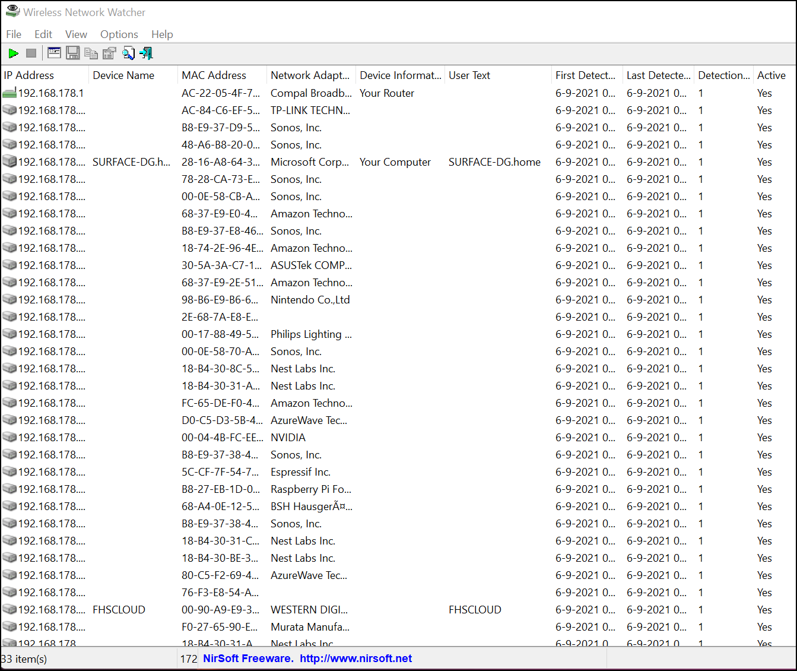Sort by the Network Adapt... column header

pos(312,75)
